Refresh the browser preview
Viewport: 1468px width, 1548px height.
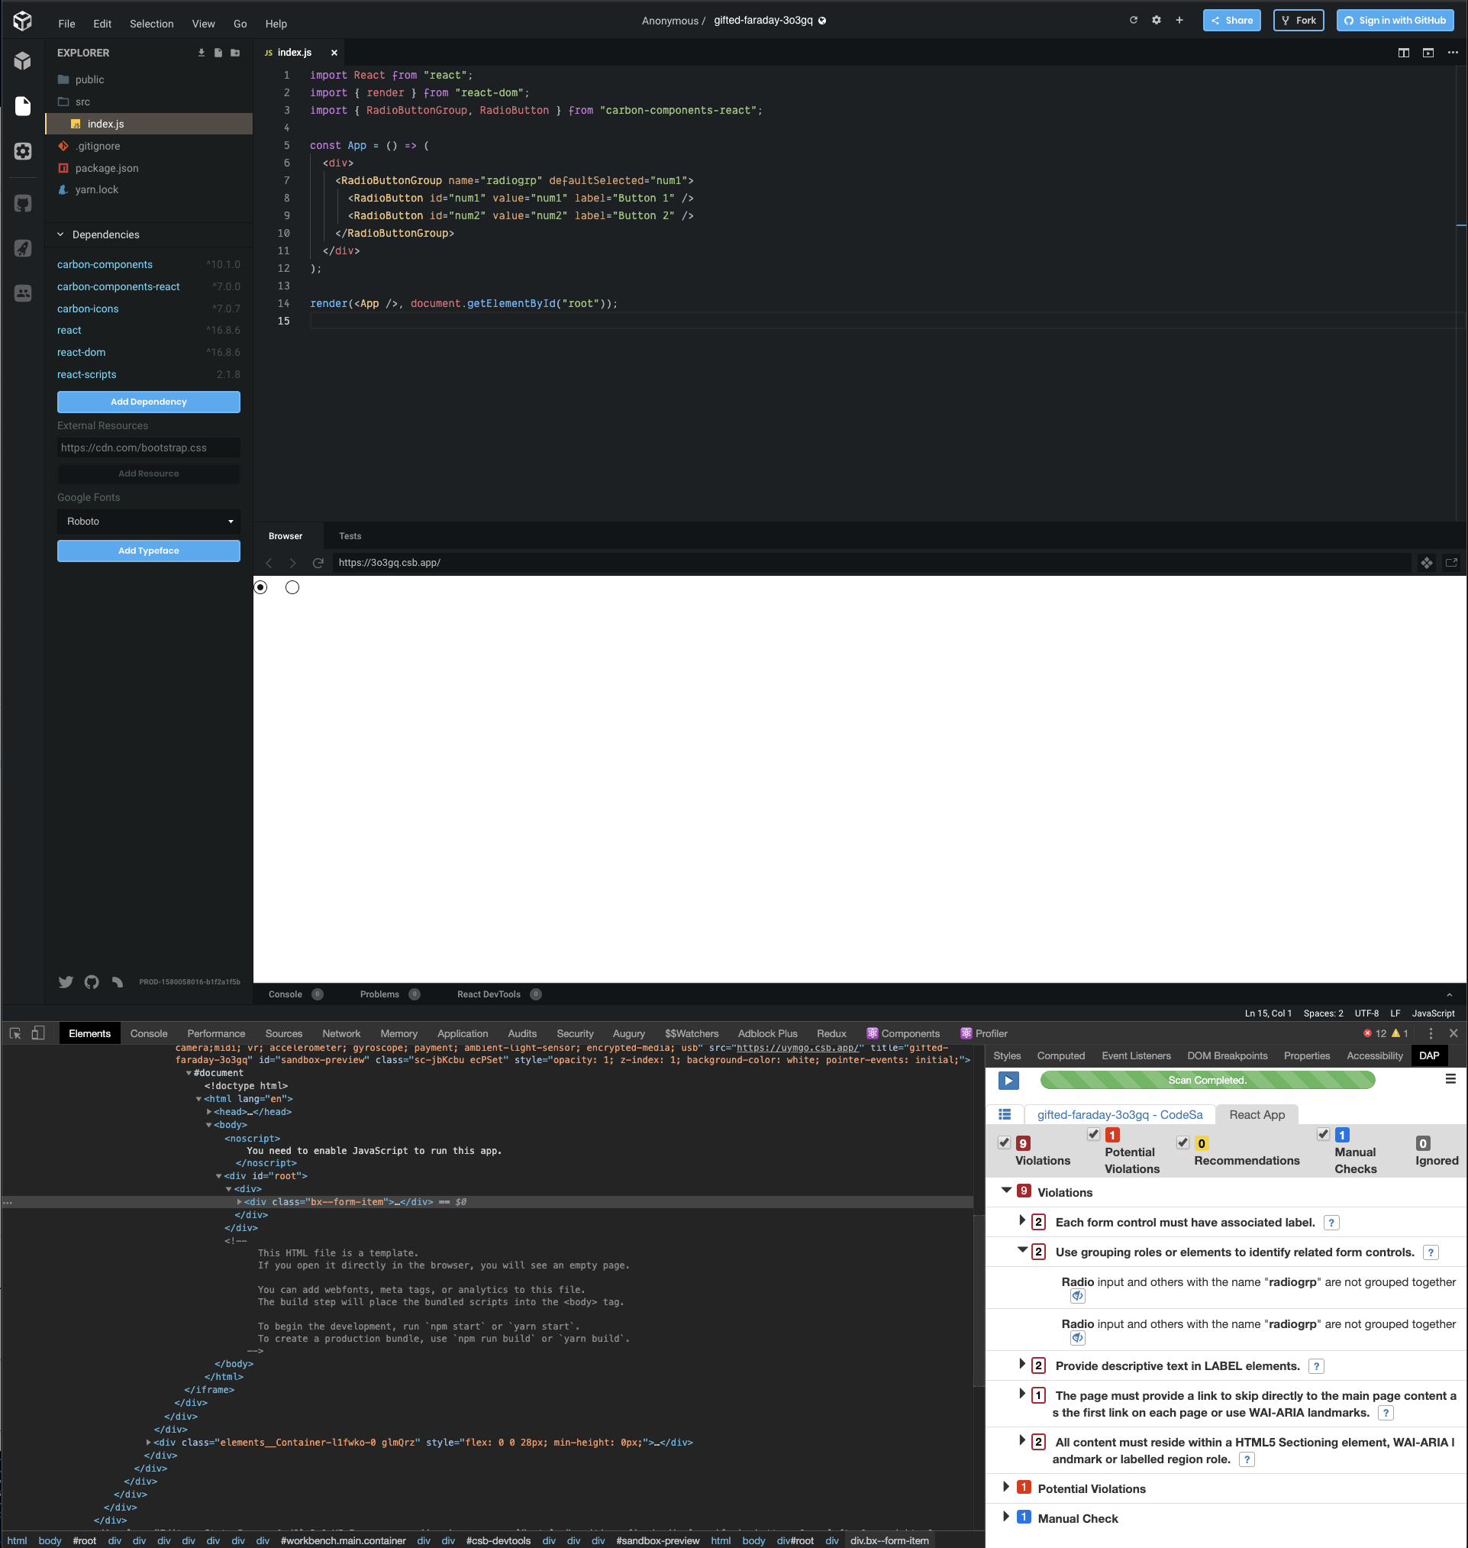tap(318, 562)
